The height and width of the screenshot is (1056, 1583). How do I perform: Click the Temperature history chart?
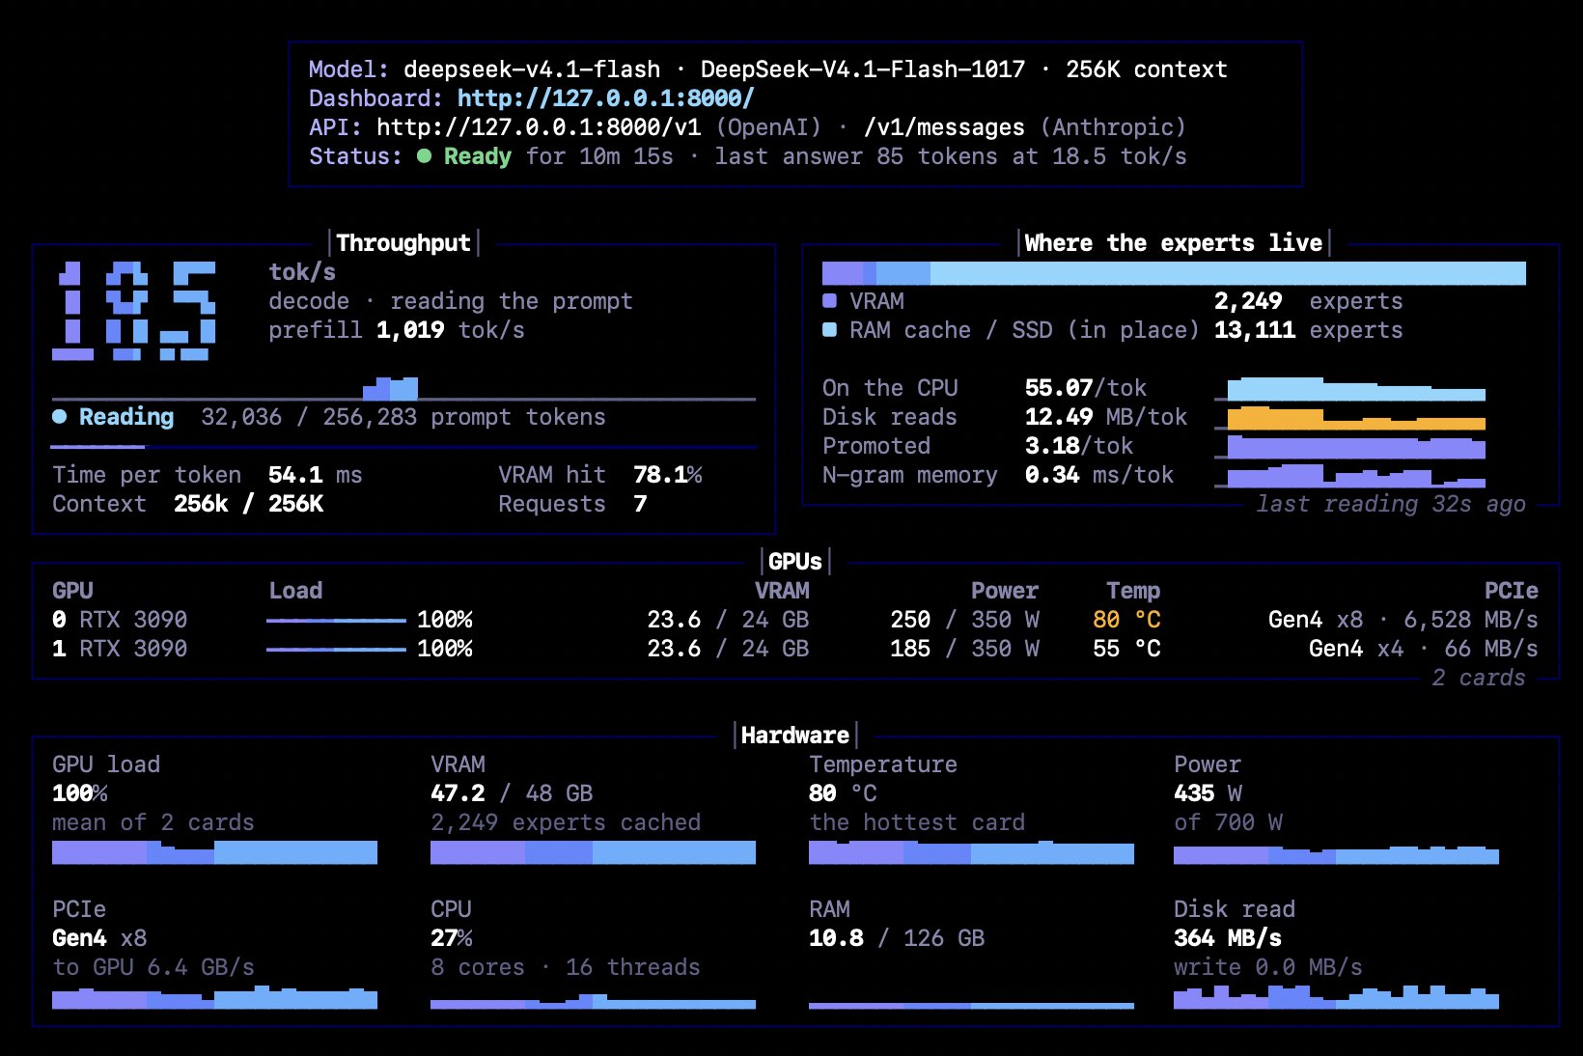(x=971, y=852)
